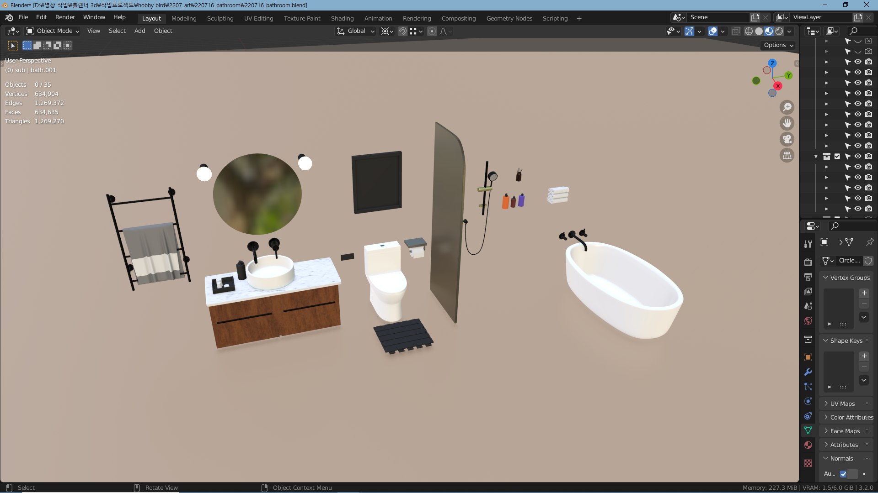Toggle the pin icon in properties editor
Screen dimensions: 878x493
pyautogui.click(x=869, y=242)
